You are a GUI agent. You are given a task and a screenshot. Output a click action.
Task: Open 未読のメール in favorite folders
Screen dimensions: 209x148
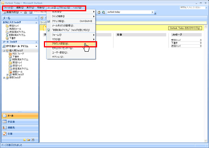click(x=15, y=29)
